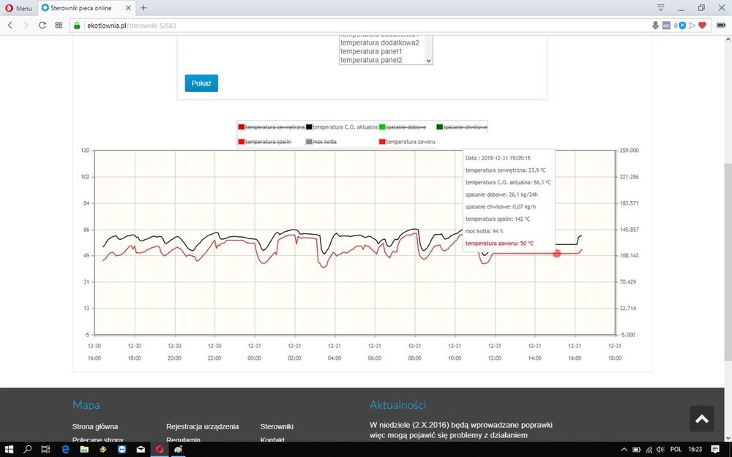Click the red data point on the chart
This screenshot has width=732, height=457.
click(557, 253)
